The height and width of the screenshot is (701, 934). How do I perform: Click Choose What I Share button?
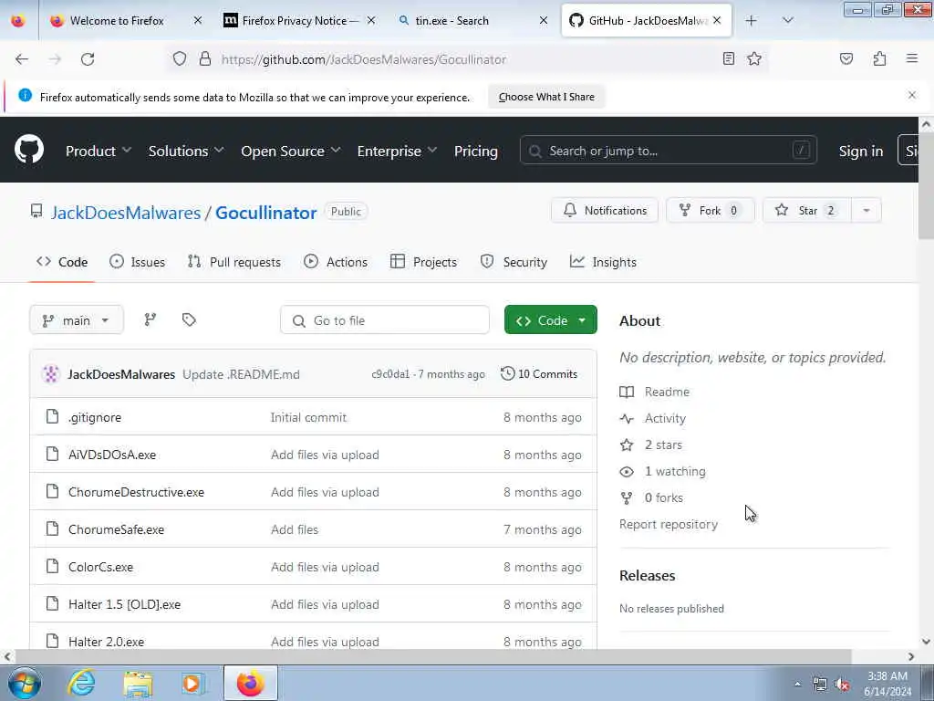coord(546,97)
